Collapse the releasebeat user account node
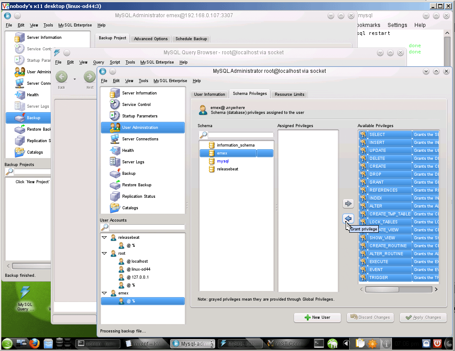The width and height of the screenshot is (455, 351). [104, 238]
